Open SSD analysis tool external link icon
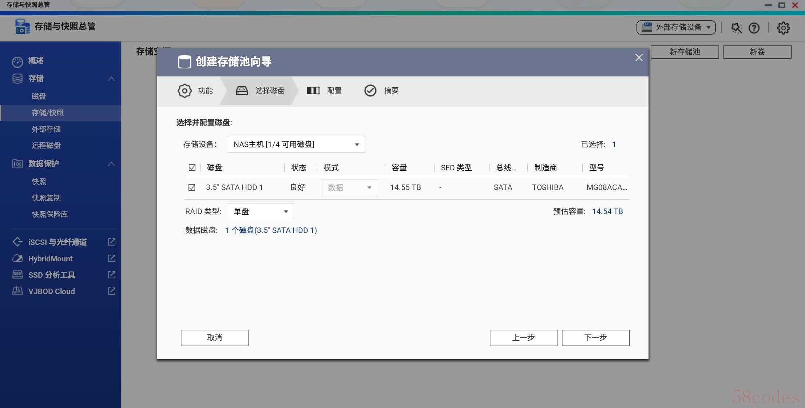805x408 pixels. click(112, 274)
